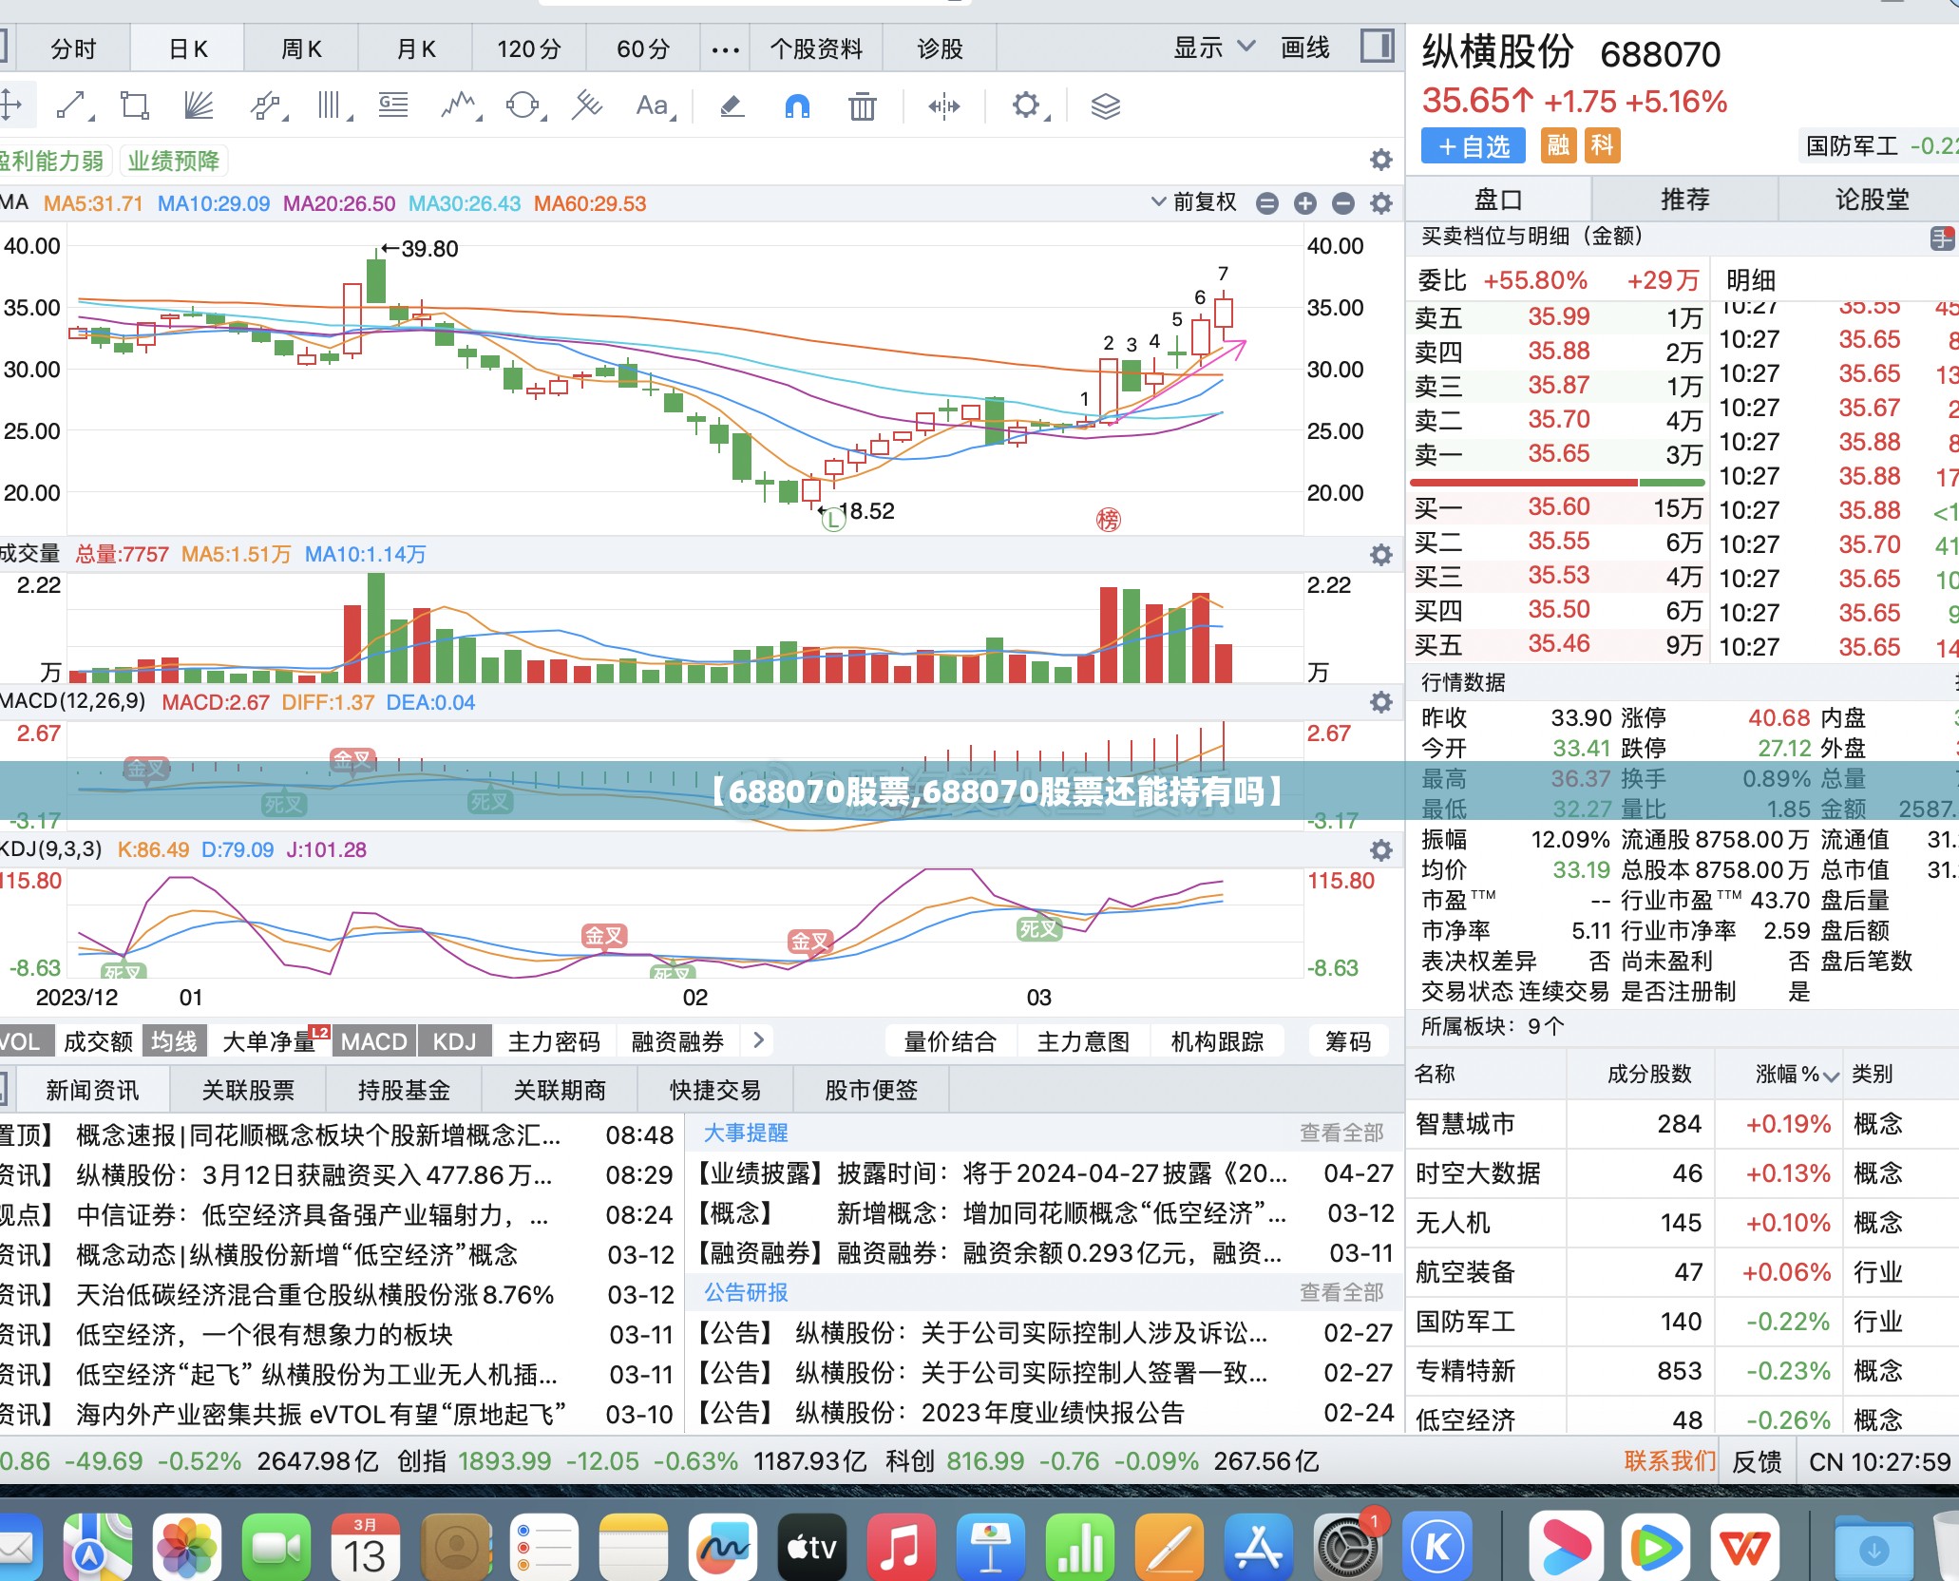Click the eraser tool icon
1959x1581 pixels.
(x=732, y=105)
